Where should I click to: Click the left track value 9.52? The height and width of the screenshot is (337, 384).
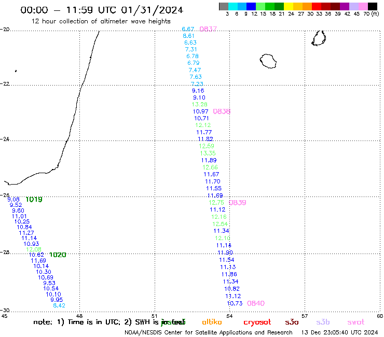(x=16, y=205)
